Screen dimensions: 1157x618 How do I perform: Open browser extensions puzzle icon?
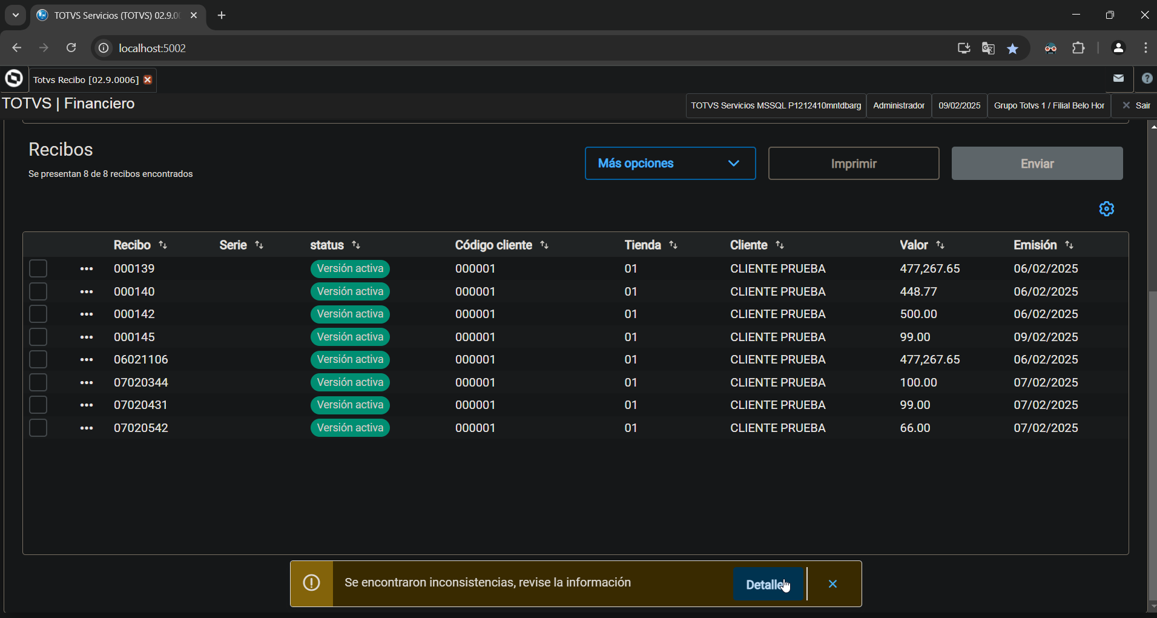click(x=1078, y=48)
